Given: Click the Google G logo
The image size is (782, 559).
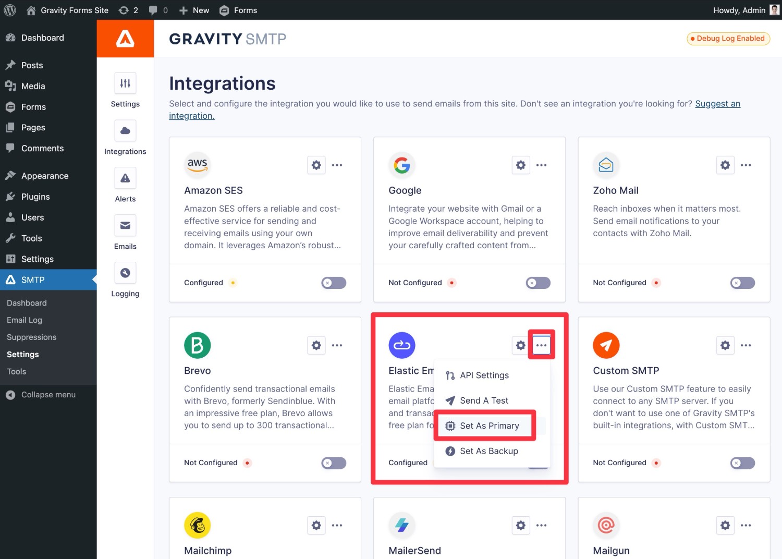Looking at the screenshot, I should pos(402,165).
